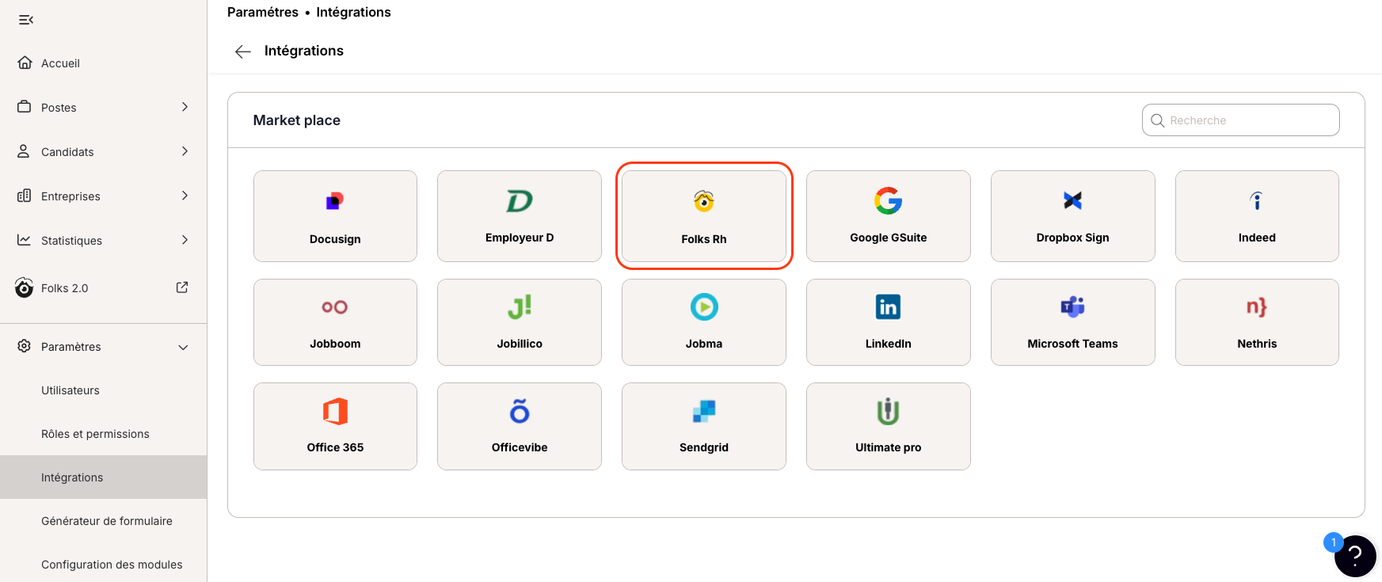
Task: Expand the Entreprises submenu chevron
Action: tap(185, 196)
